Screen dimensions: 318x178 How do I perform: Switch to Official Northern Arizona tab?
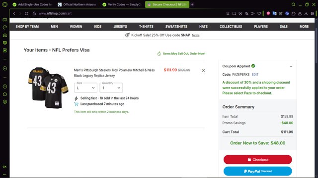click(x=77, y=4)
